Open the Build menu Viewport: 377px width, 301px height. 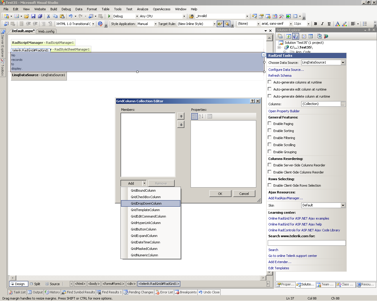tap(54, 9)
